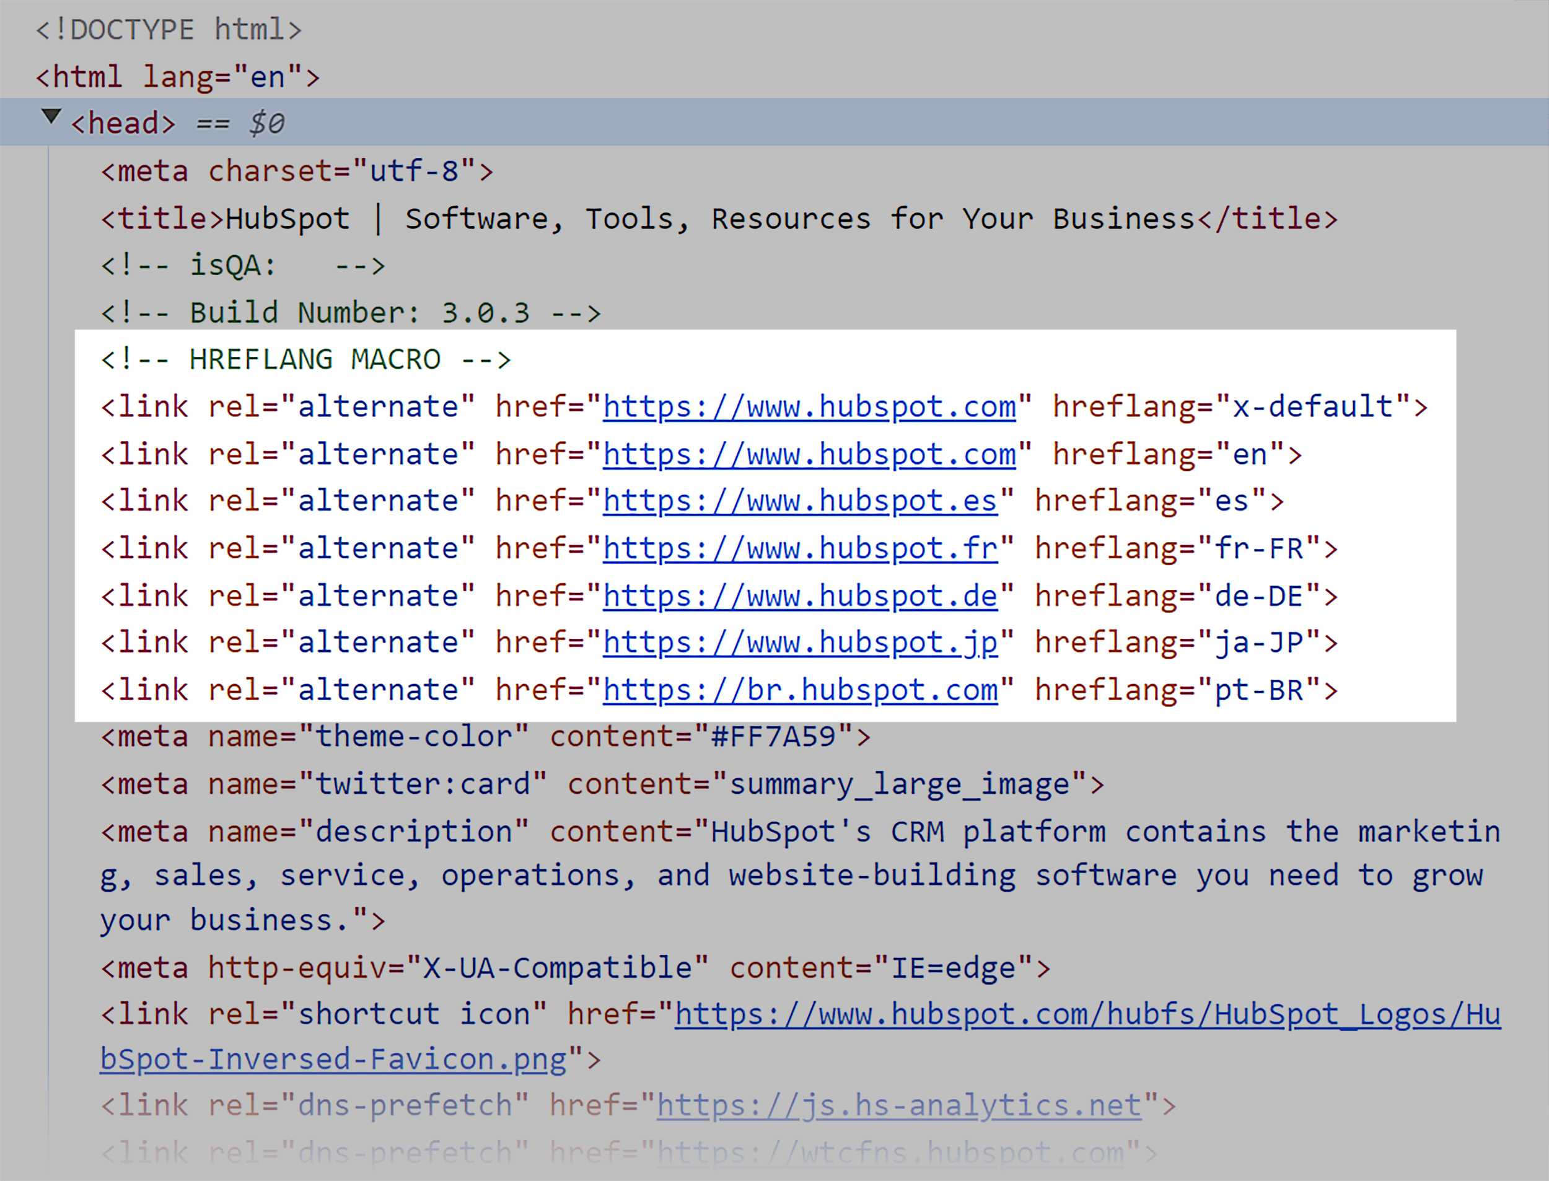Image resolution: width=1549 pixels, height=1181 pixels.
Task: Select the Build Number comment node
Action: click(351, 313)
